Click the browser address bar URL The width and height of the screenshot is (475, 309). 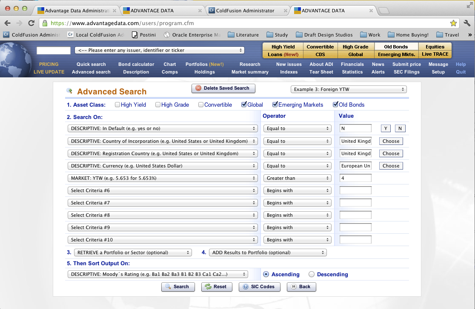pos(122,23)
